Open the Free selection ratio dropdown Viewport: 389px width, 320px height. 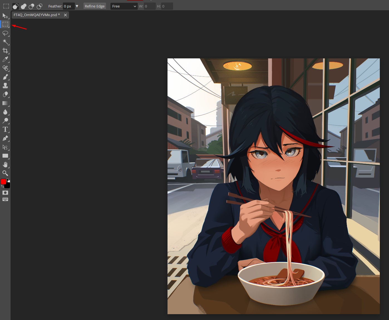pyautogui.click(x=124, y=6)
